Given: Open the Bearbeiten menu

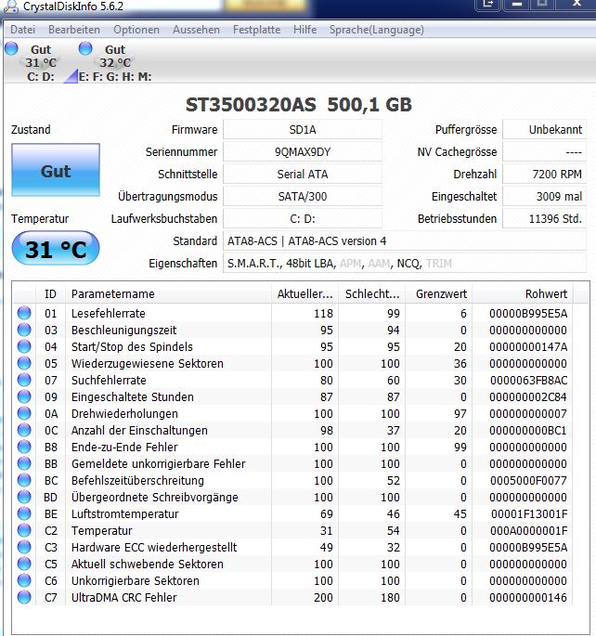Looking at the screenshot, I should [x=73, y=30].
